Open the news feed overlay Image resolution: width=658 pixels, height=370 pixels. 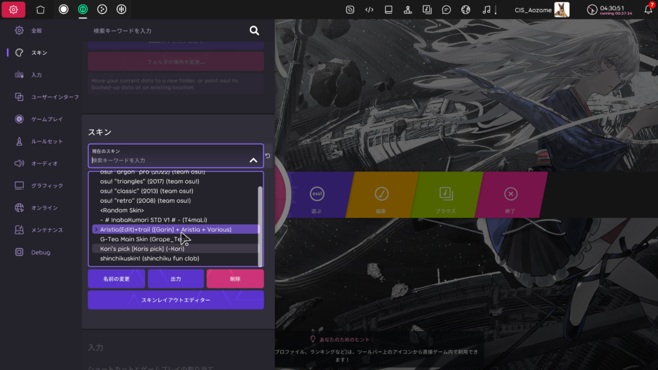[x=350, y=10]
